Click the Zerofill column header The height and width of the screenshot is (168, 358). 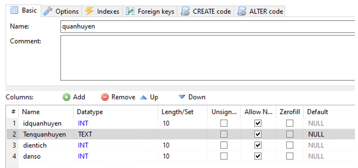290,112
